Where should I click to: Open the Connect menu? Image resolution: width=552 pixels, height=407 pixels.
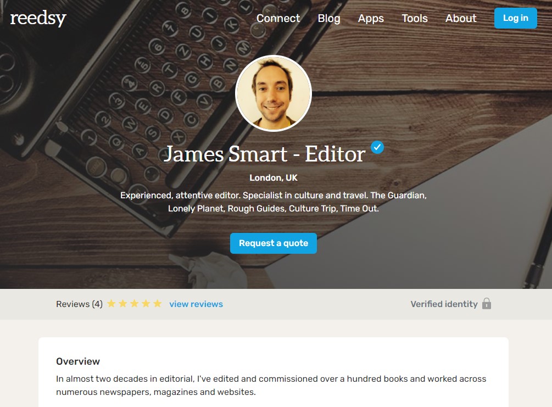pos(278,18)
